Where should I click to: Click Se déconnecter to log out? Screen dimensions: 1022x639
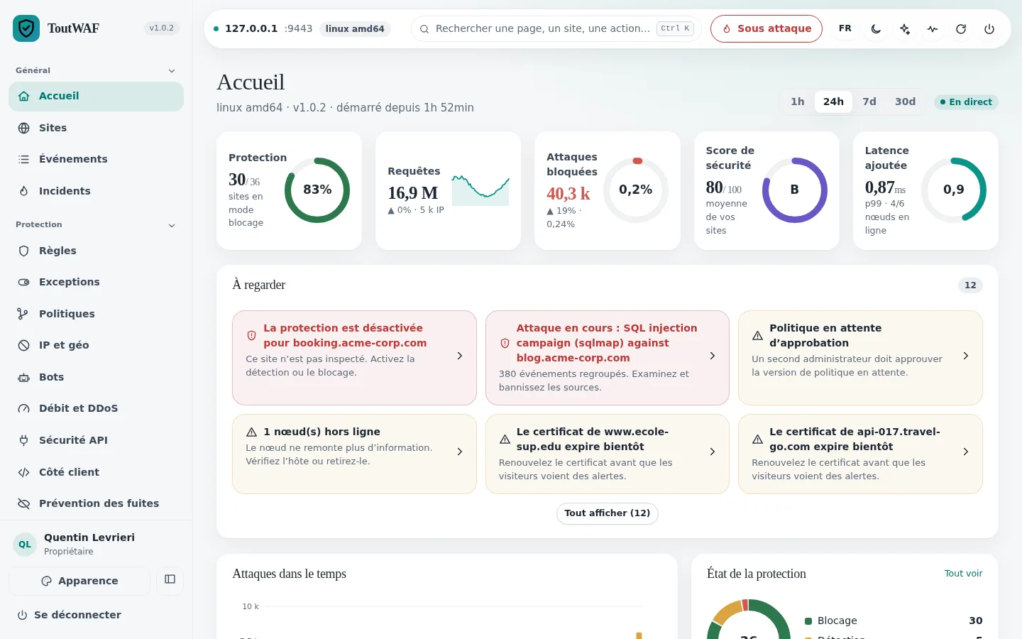coord(69,615)
